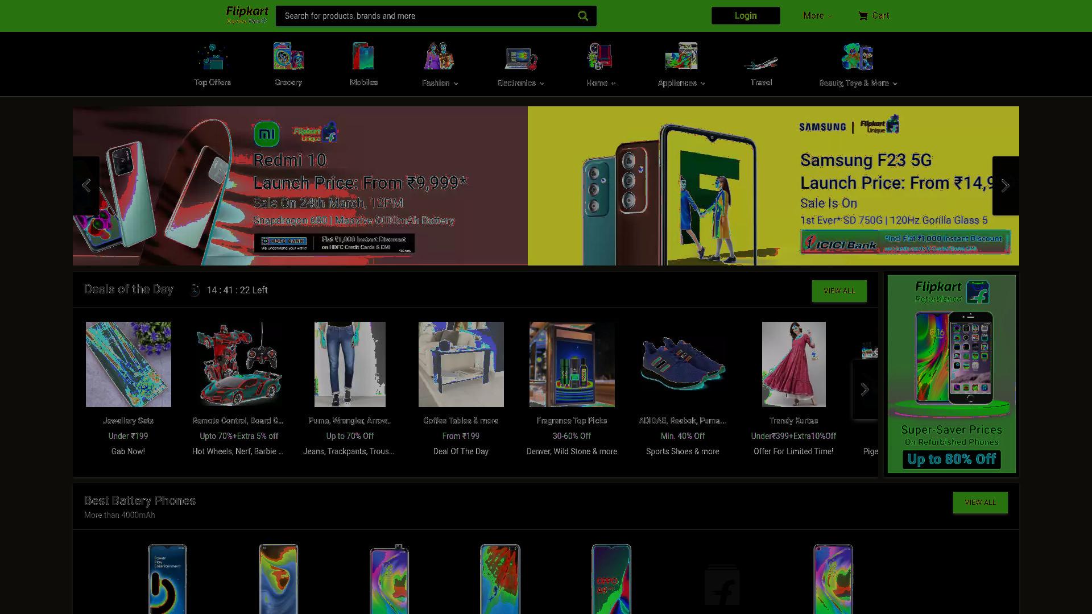
Task: Open the Trendy Kurtas deal thumbnail
Action: pos(793,364)
